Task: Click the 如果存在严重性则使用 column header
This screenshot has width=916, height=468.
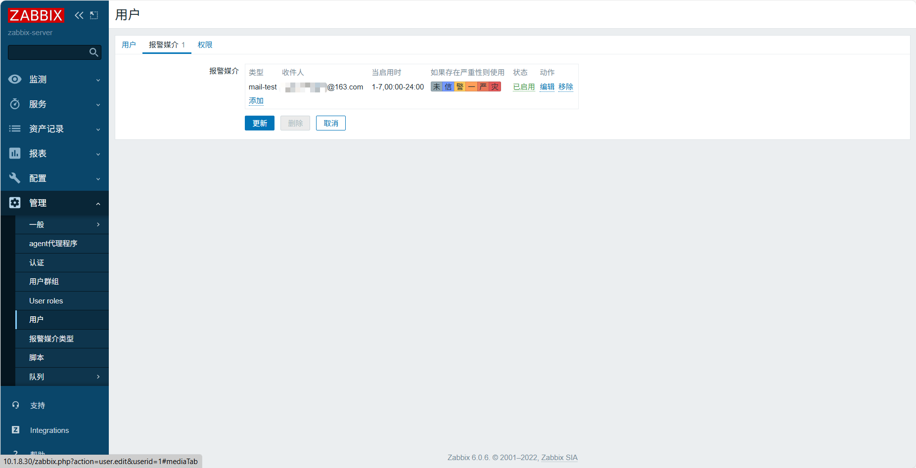Action: tap(467, 73)
